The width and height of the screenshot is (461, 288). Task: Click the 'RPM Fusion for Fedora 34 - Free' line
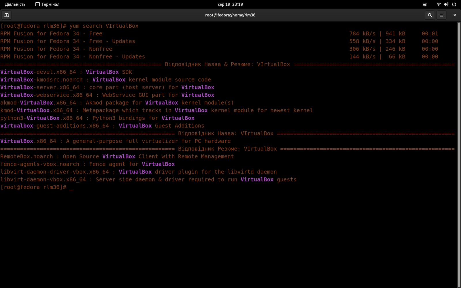[x=51, y=34]
